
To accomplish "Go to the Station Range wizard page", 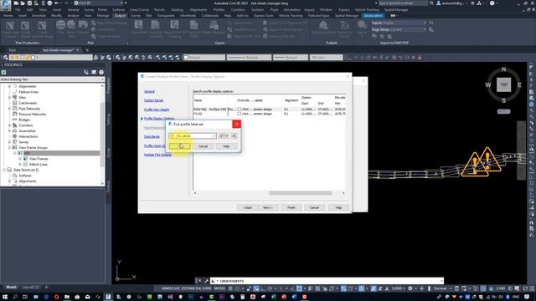I will click(153, 100).
